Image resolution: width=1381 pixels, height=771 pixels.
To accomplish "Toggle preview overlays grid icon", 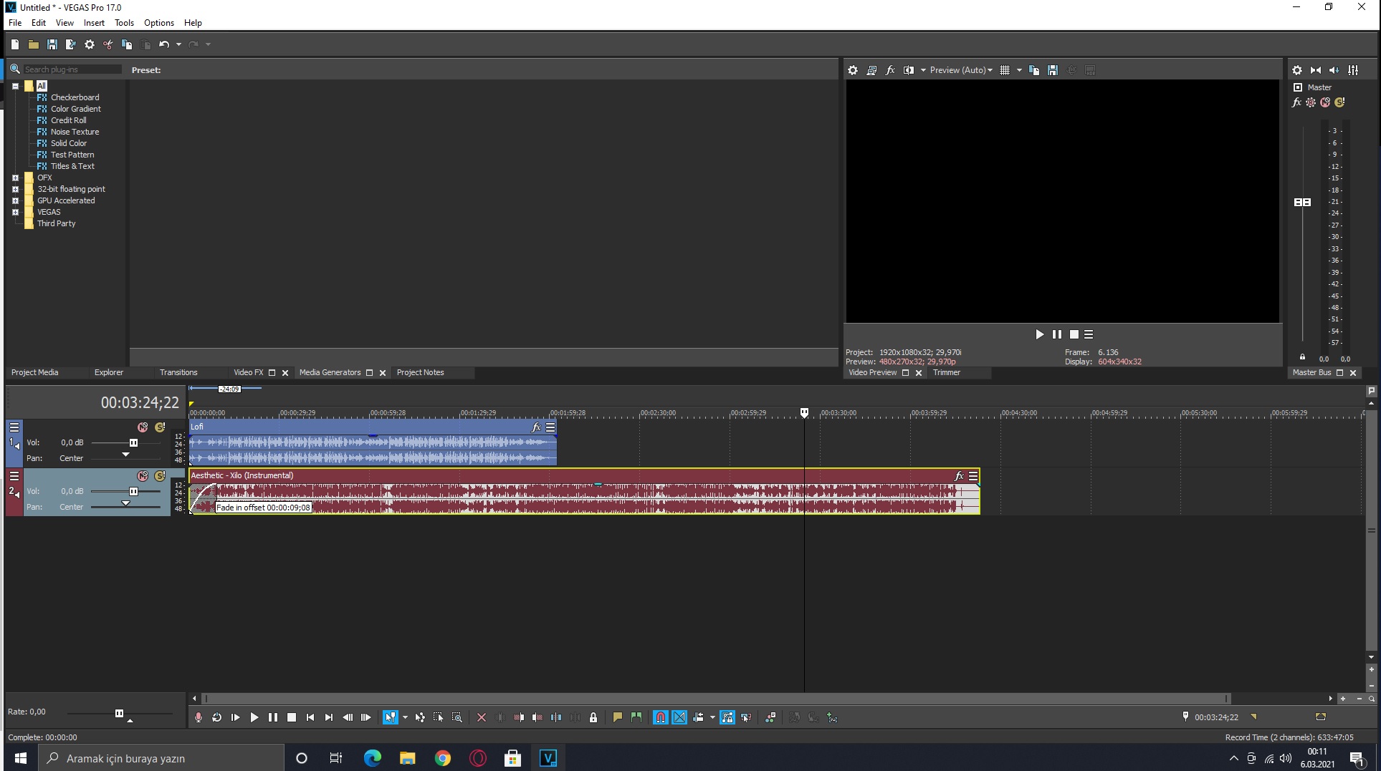I will tap(1005, 70).
